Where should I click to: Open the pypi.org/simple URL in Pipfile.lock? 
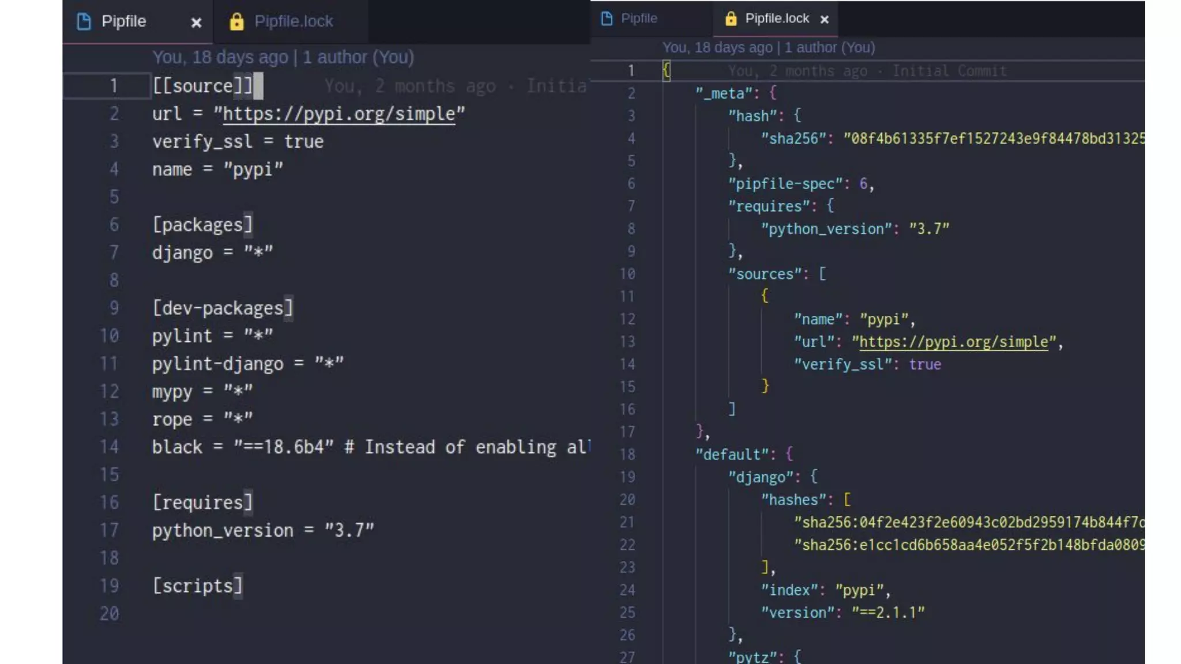pos(953,342)
